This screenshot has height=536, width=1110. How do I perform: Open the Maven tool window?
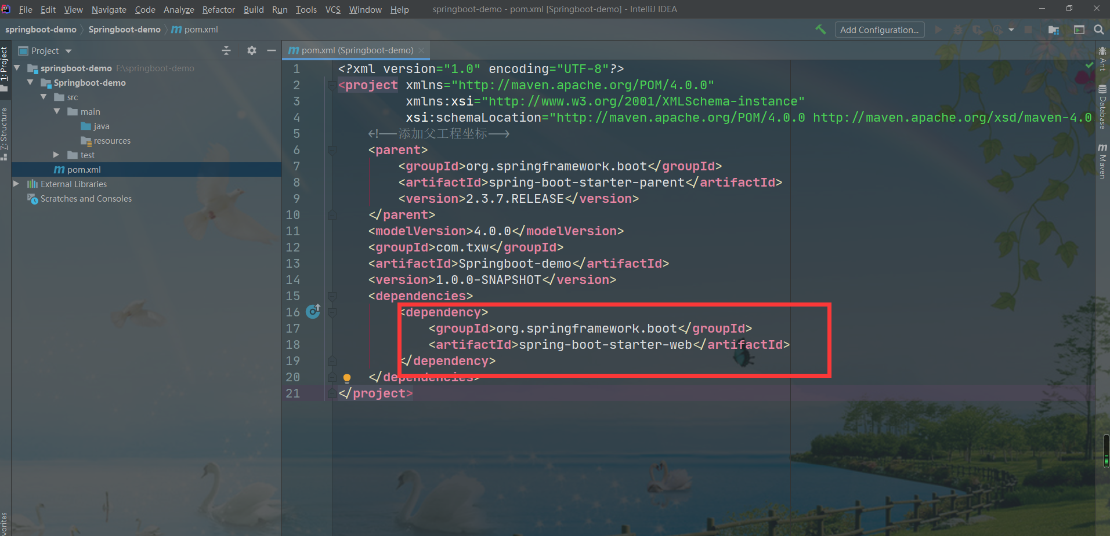tap(1102, 161)
